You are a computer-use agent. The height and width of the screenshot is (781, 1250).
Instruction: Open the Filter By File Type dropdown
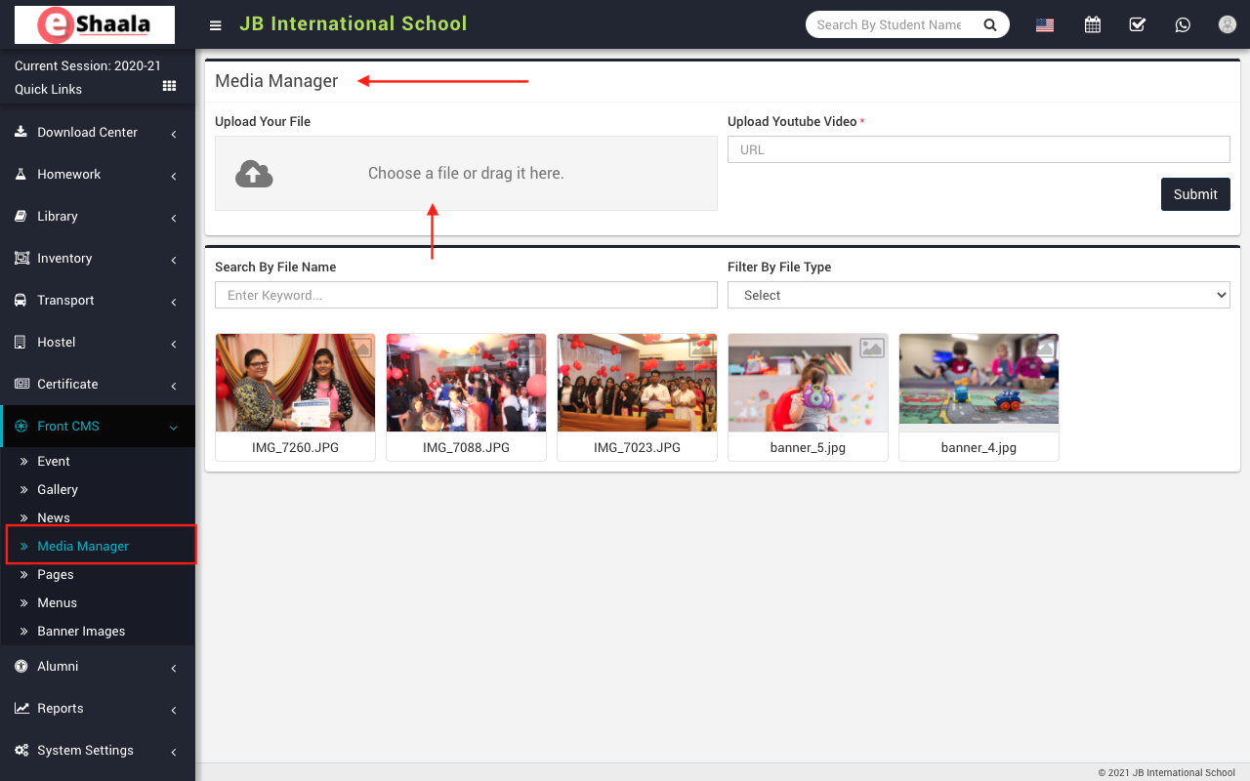978,295
